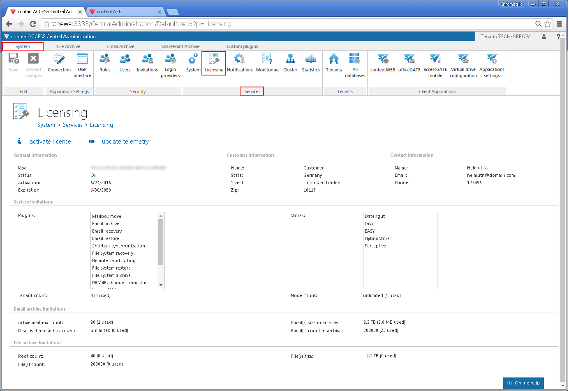This screenshot has height=391, width=569.
Task: Open the Monitoring page
Action: pos(267,62)
